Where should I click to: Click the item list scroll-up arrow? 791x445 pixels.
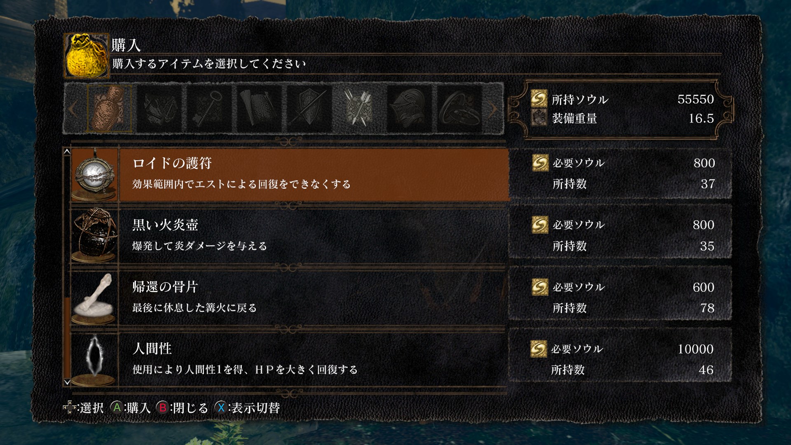click(67, 152)
